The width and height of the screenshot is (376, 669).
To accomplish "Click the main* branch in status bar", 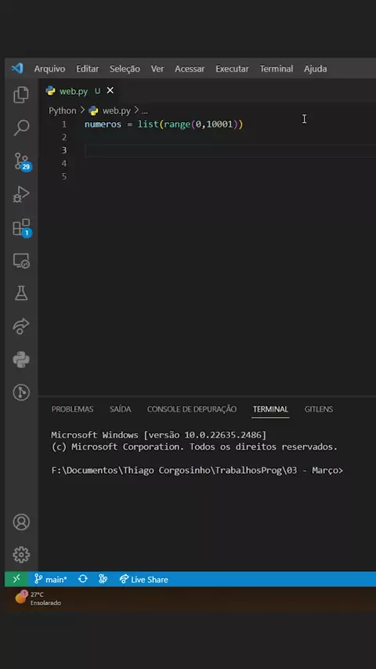I will point(50,580).
